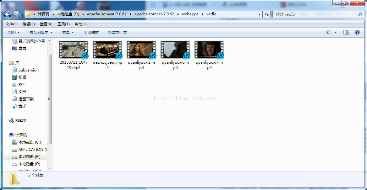Open the 文件(F) menu
Viewport: 367px width, 190px height.
click(x=11, y=24)
